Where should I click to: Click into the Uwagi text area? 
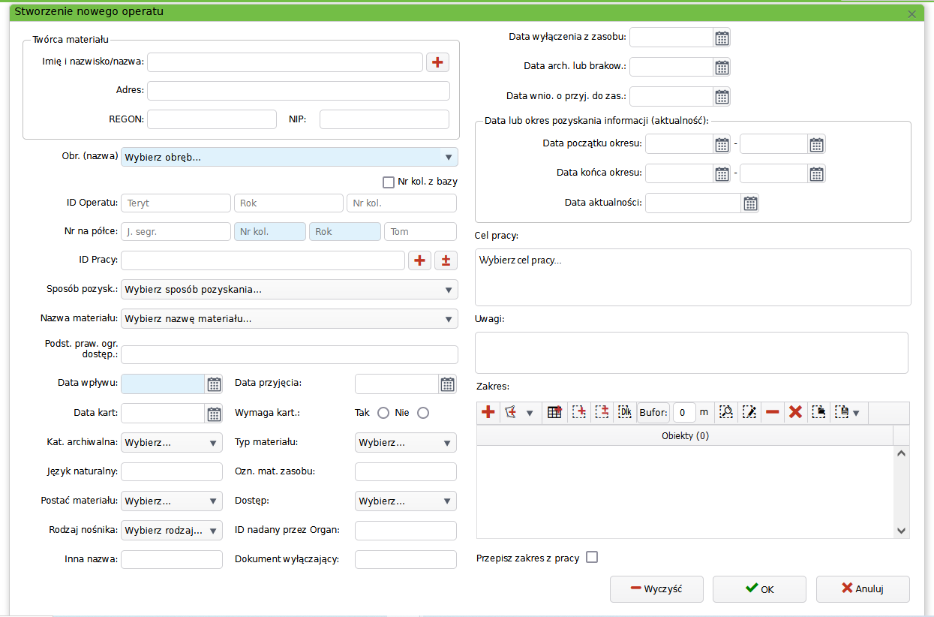[691, 353]
